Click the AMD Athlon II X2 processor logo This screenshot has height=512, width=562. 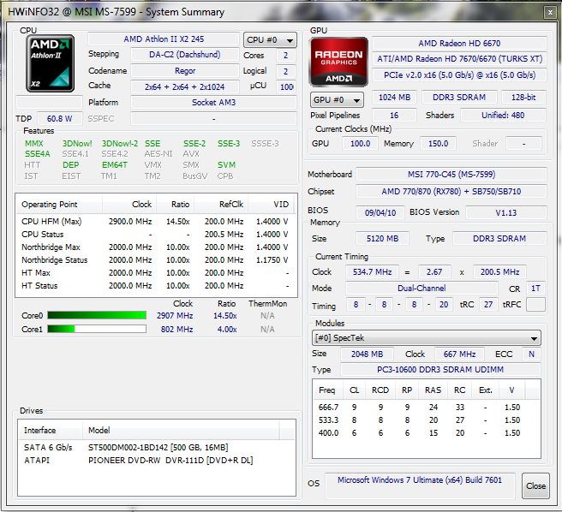click(x=51, y=63)
